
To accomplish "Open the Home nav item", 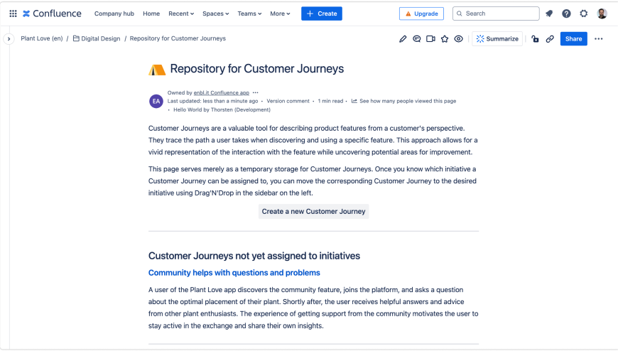I will pos(151,13).
